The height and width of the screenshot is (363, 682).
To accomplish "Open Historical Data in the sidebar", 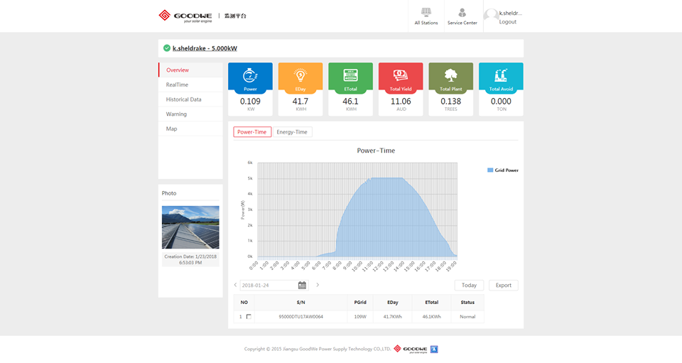I will (184, 99).
